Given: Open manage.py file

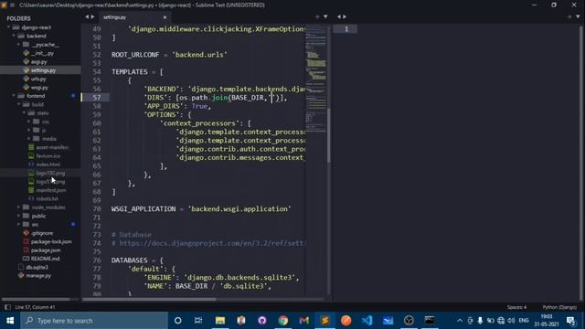Looking at the screenshot, I should [x=38, y=276].
